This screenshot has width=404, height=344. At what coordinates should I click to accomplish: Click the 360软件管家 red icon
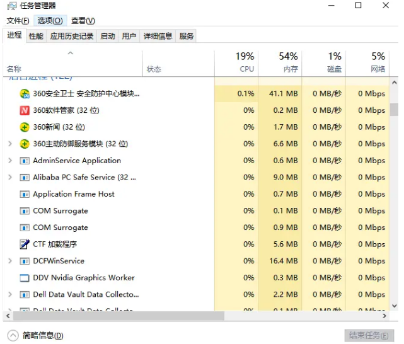click(25, 110)
